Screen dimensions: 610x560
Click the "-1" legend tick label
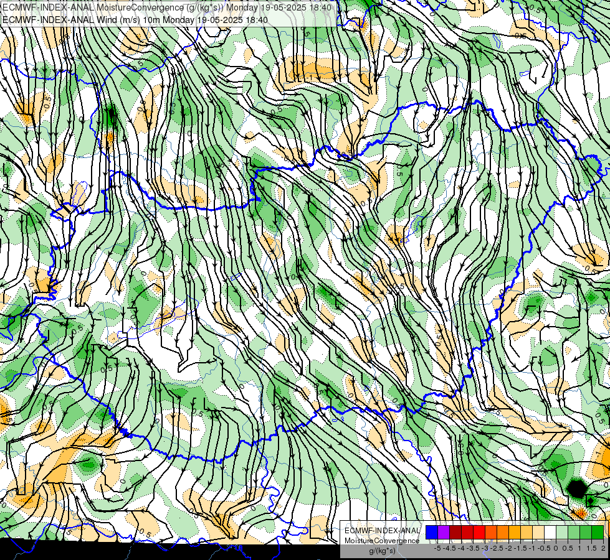[x=532, y=548]
